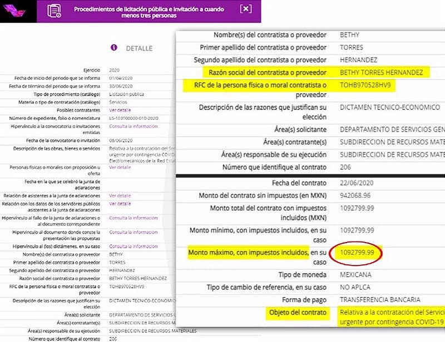Screen dimensions: 445x342
Task: Open 'Consulta la información' for fallo de junta
Action: 133,218
